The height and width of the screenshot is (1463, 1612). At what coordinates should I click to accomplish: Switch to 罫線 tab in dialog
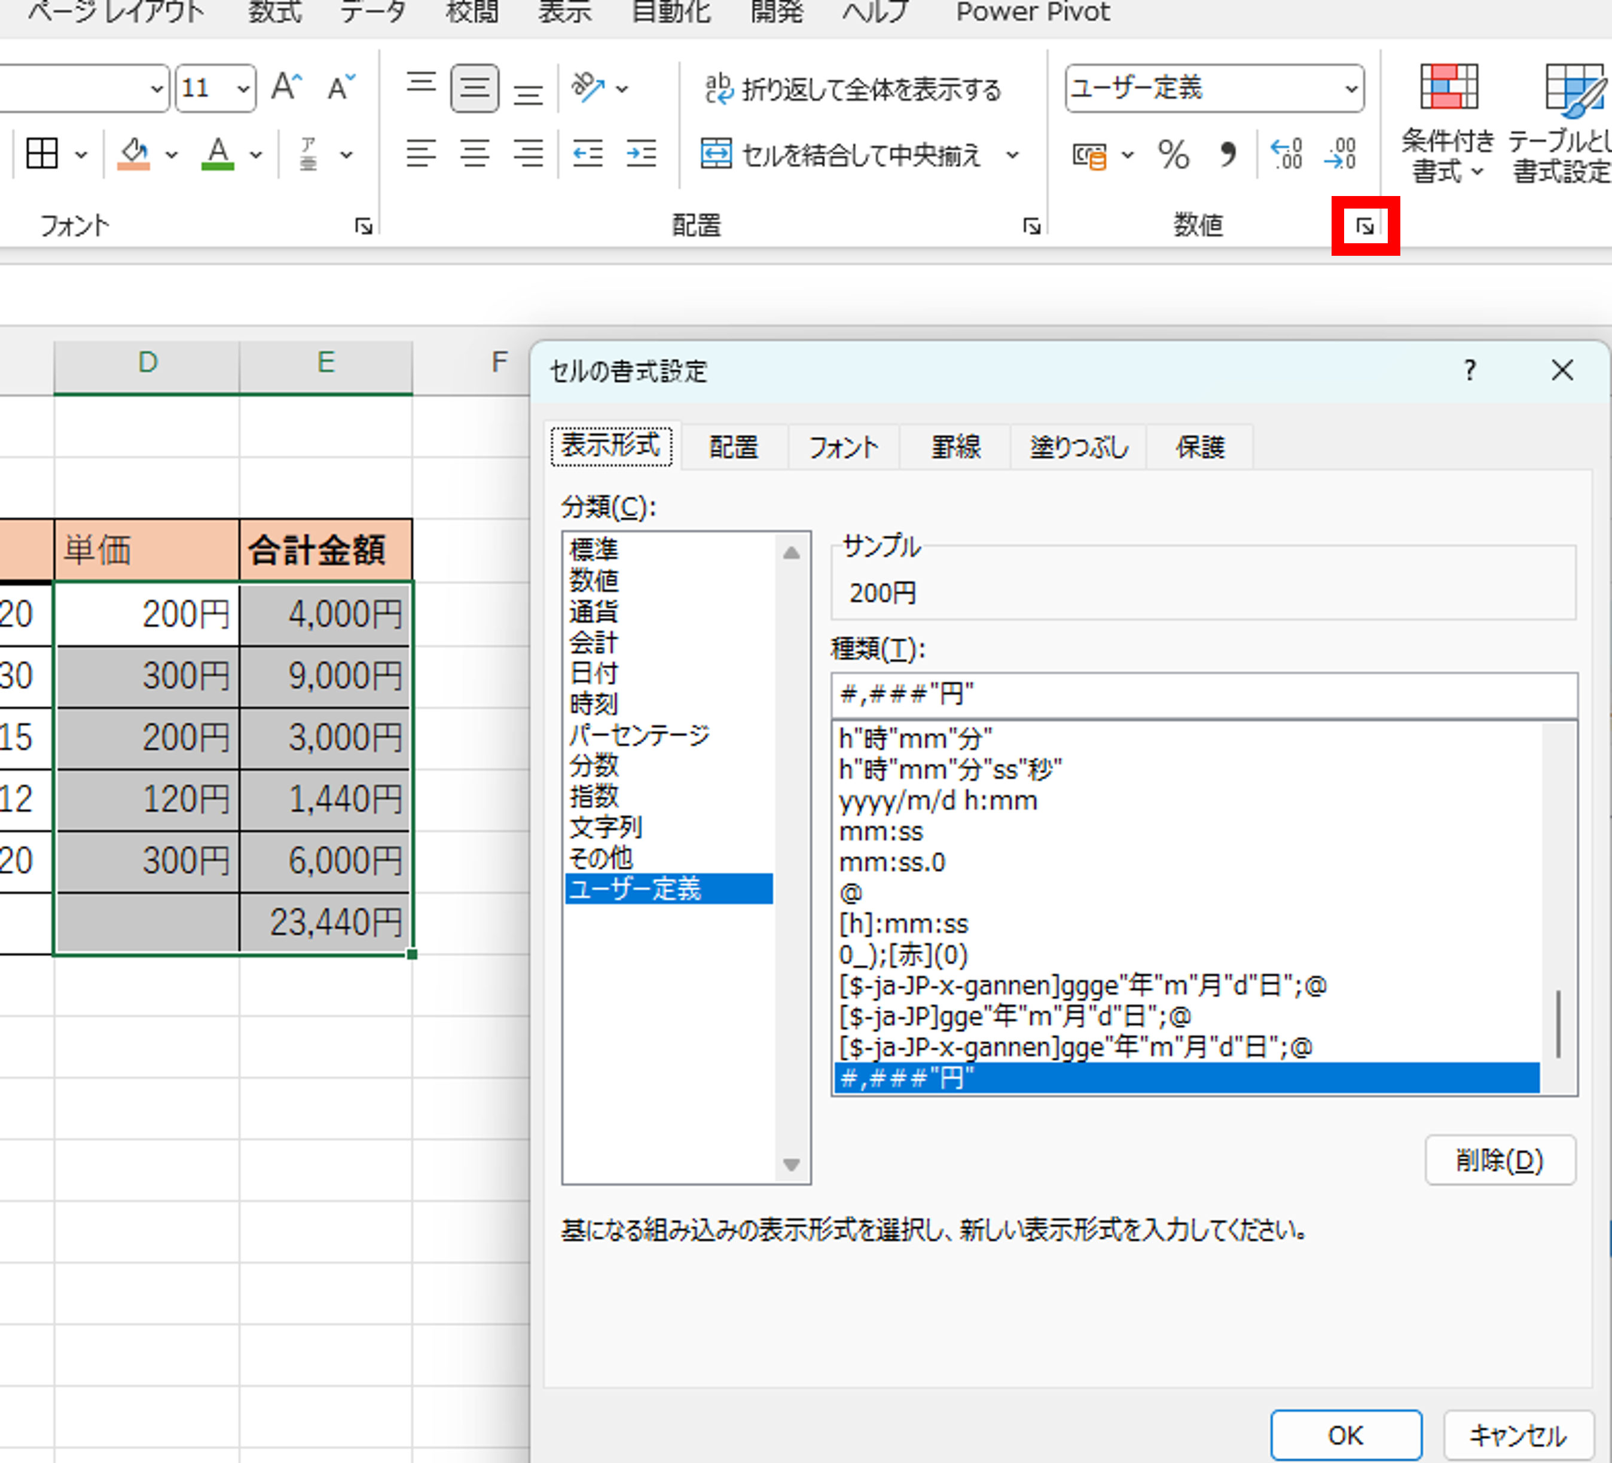click(x=955, y=446)
